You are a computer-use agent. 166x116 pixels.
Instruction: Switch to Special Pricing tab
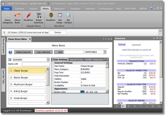pos(76,59)
